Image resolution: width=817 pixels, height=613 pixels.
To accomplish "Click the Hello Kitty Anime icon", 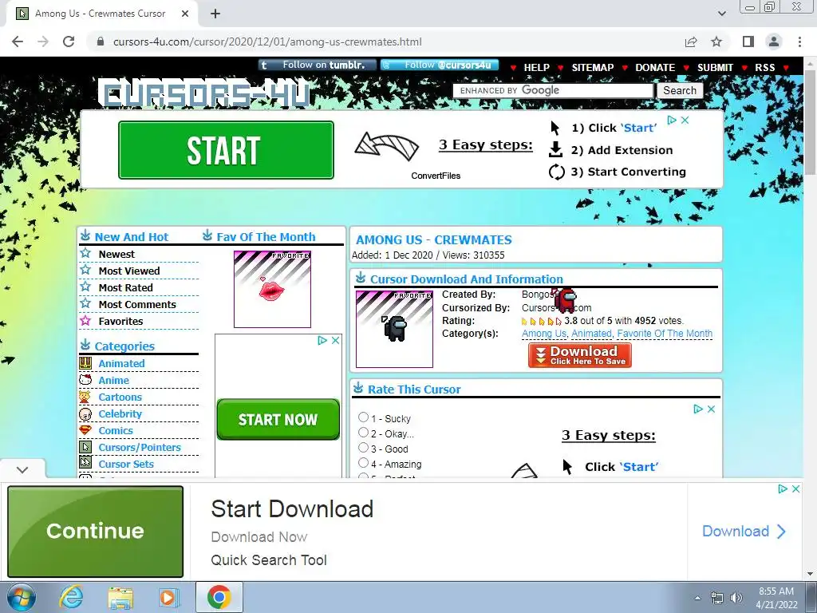I will click(x=85, y=380).
